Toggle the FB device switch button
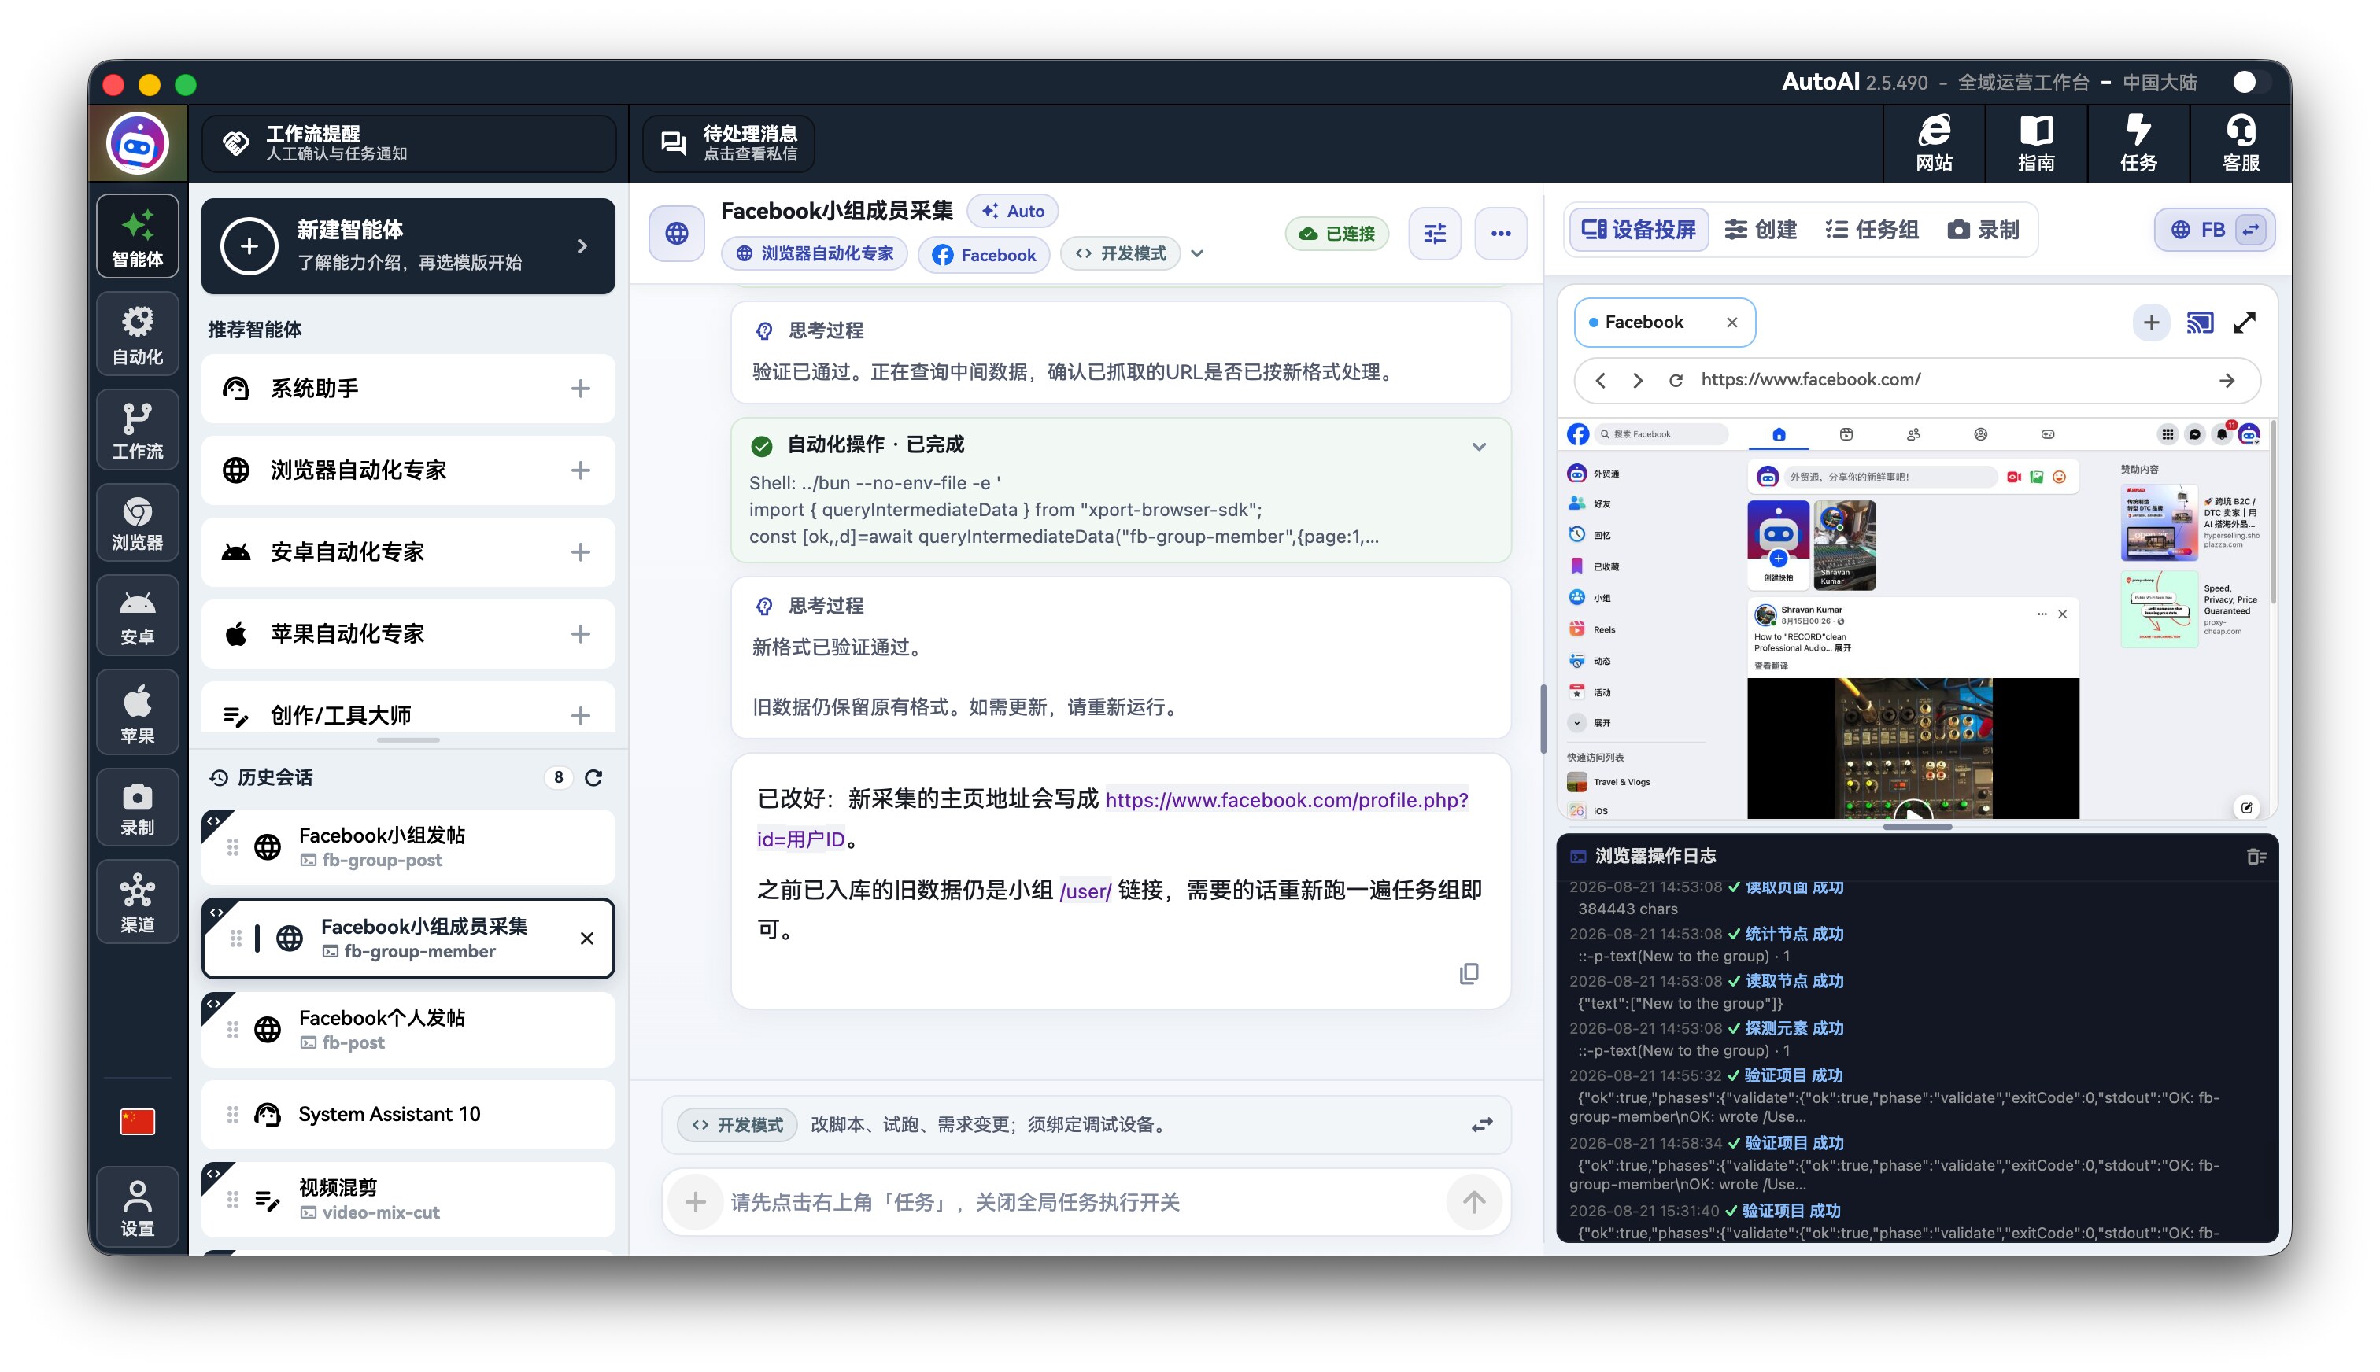Screen dimensions: 2380x1372 [x=2251, y=230]
